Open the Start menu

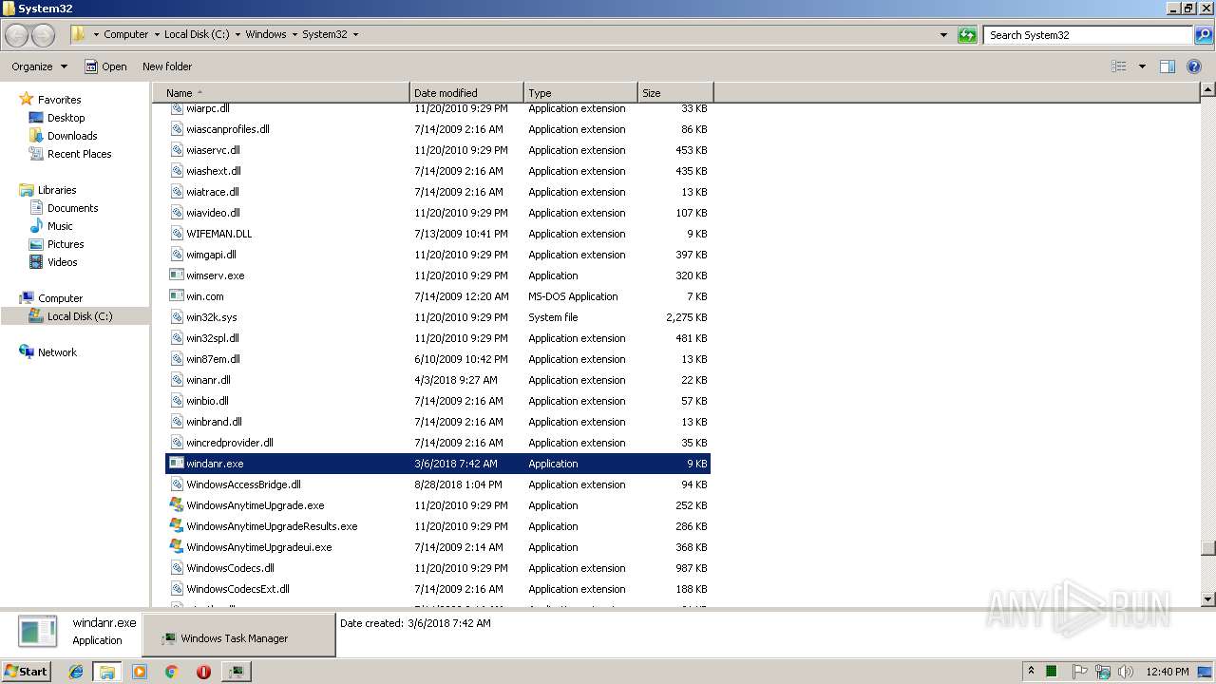pyautogui.click(x=27, y=671)
